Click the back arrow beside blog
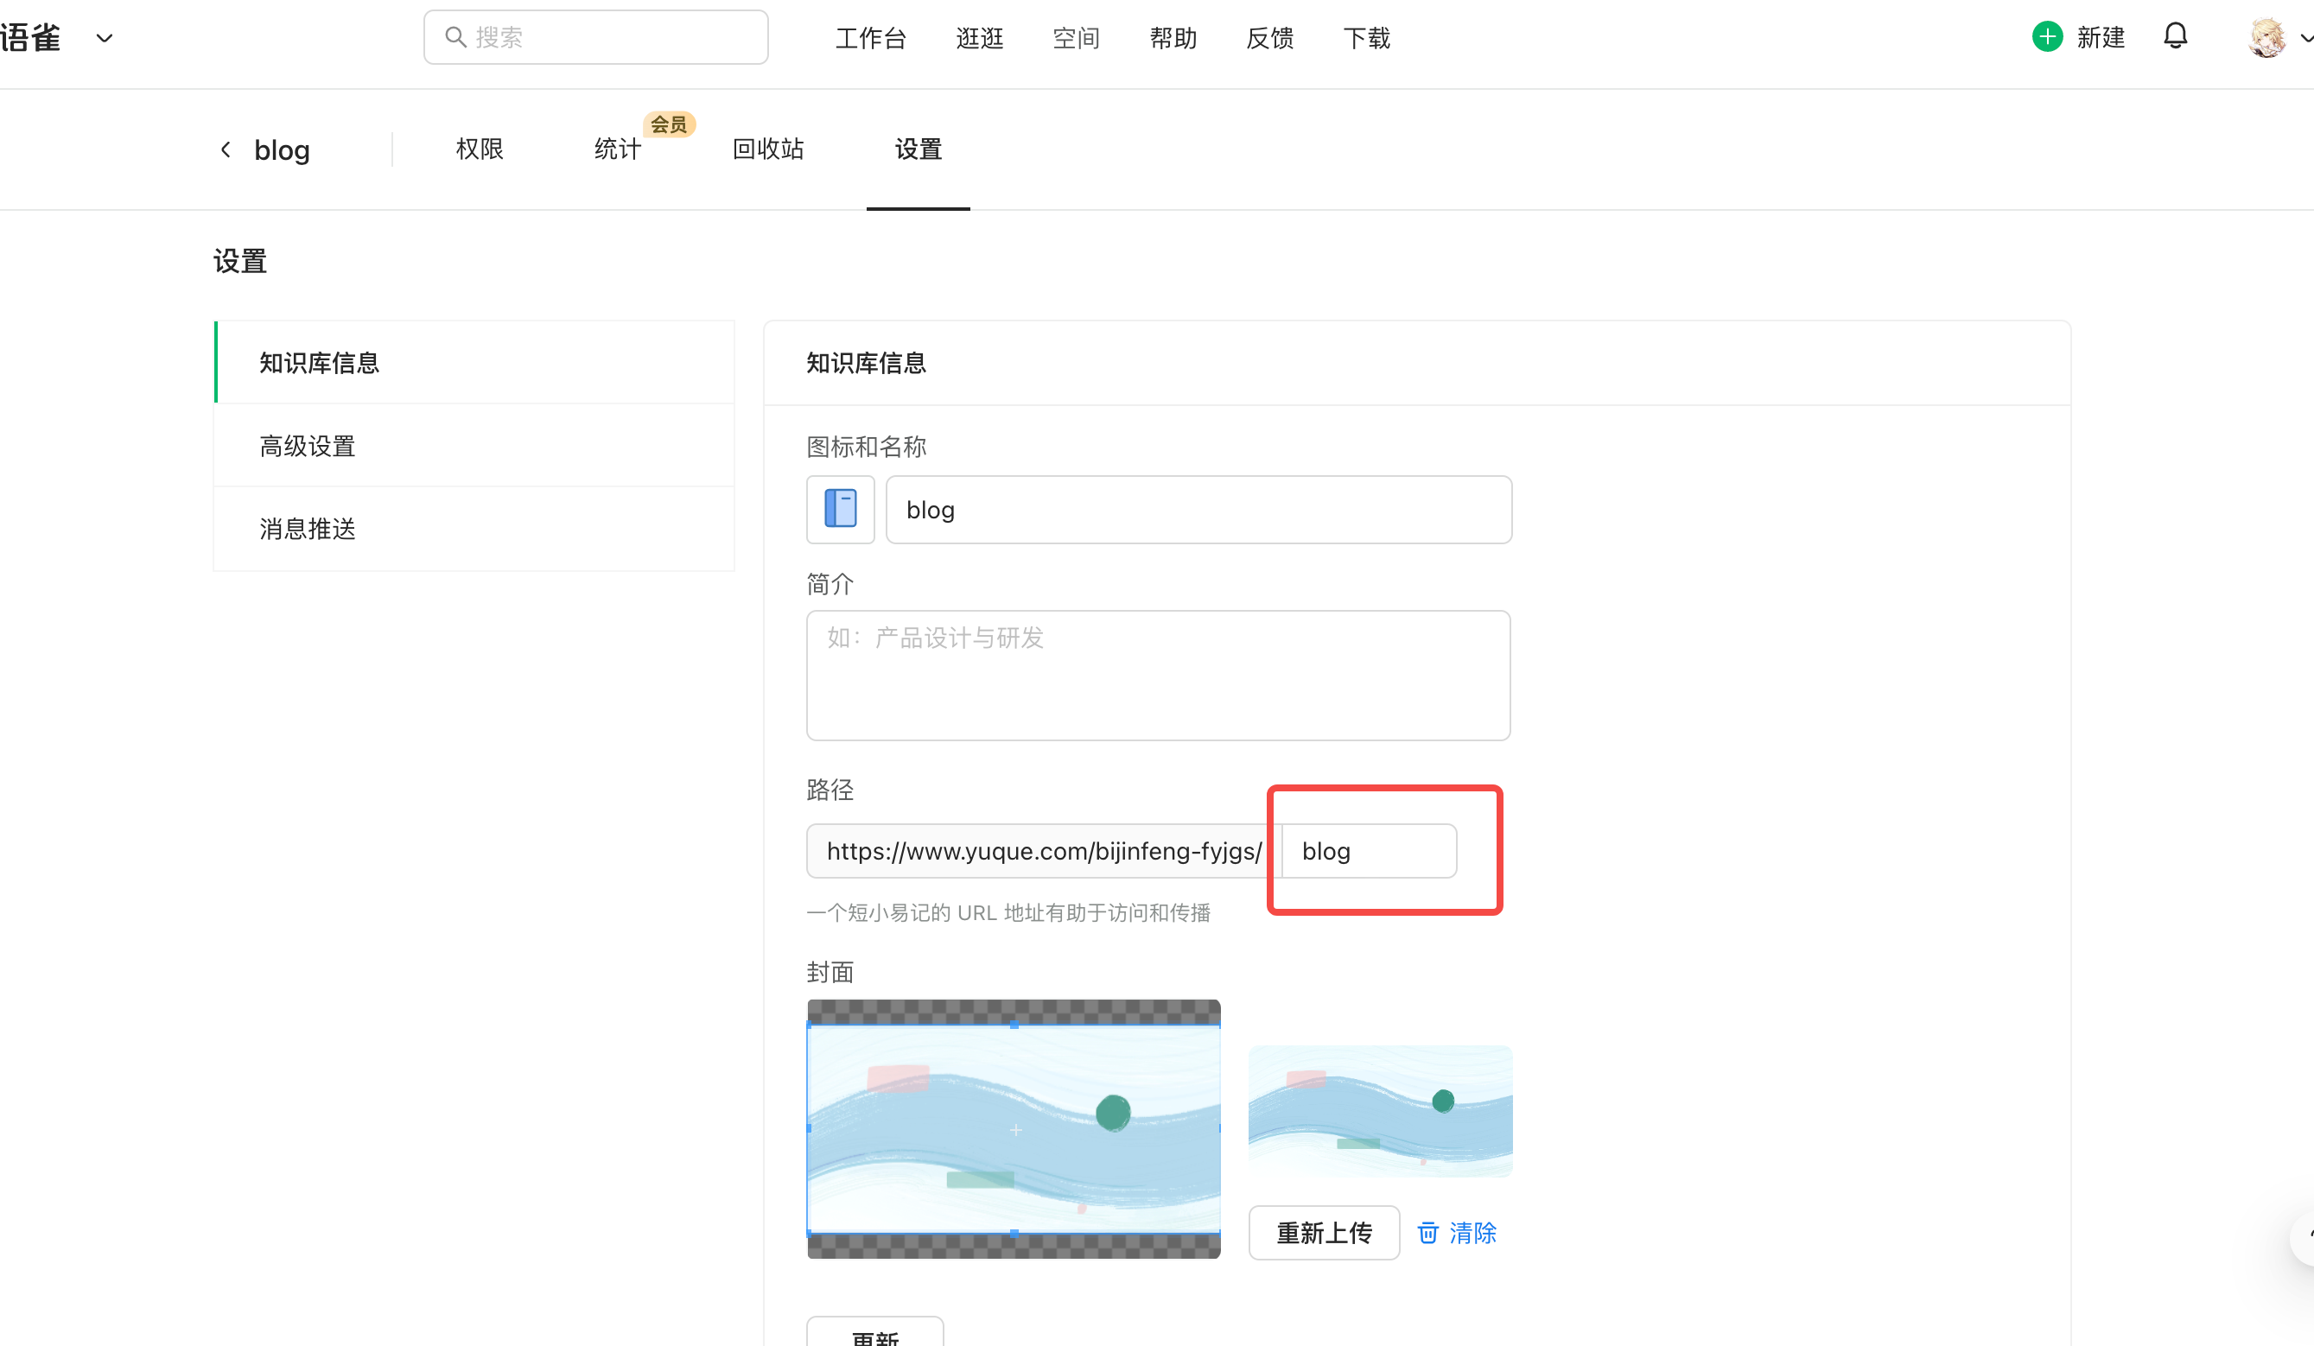This screenshot has height=1346, width=2314. tap(226, 149)
